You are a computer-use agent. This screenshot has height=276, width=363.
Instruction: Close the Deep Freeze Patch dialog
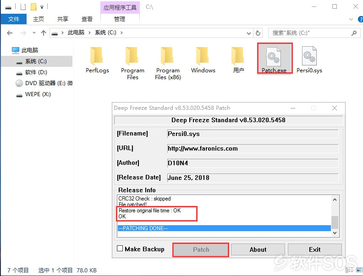point(334,108)
